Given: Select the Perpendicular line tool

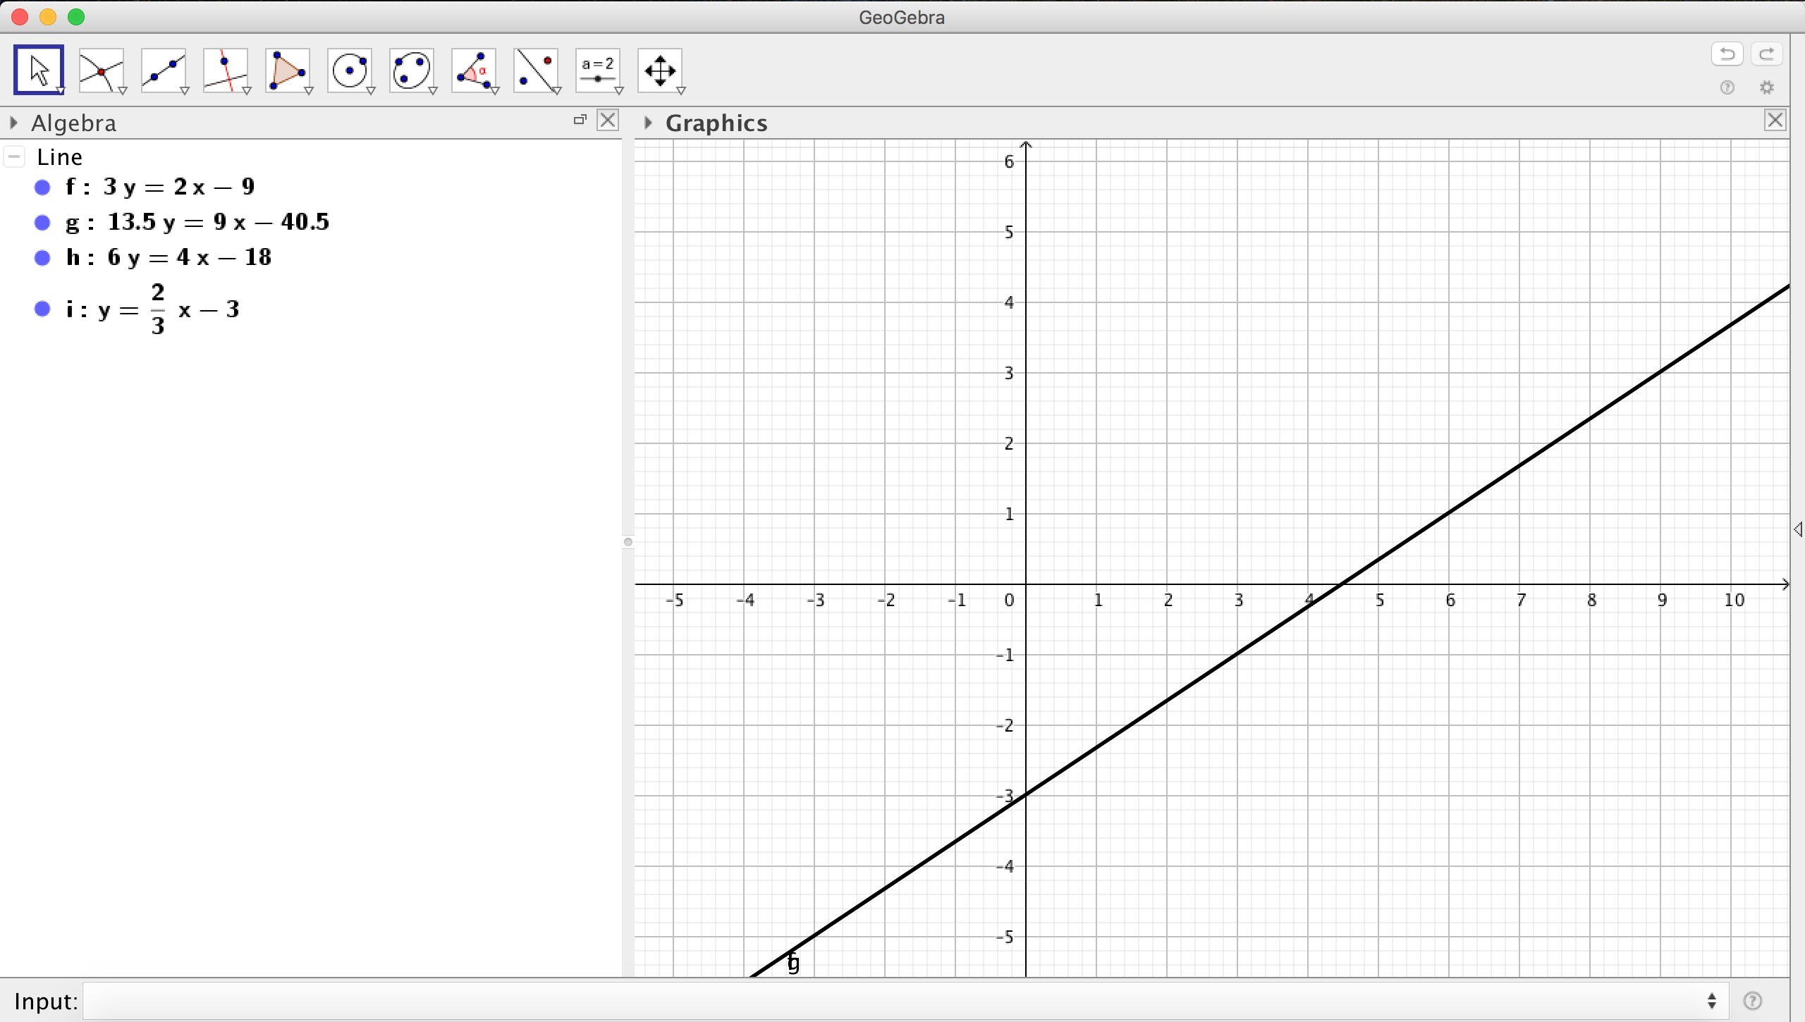Looking at the screenshot, I should pyautogui.click(x=226, y=70).
